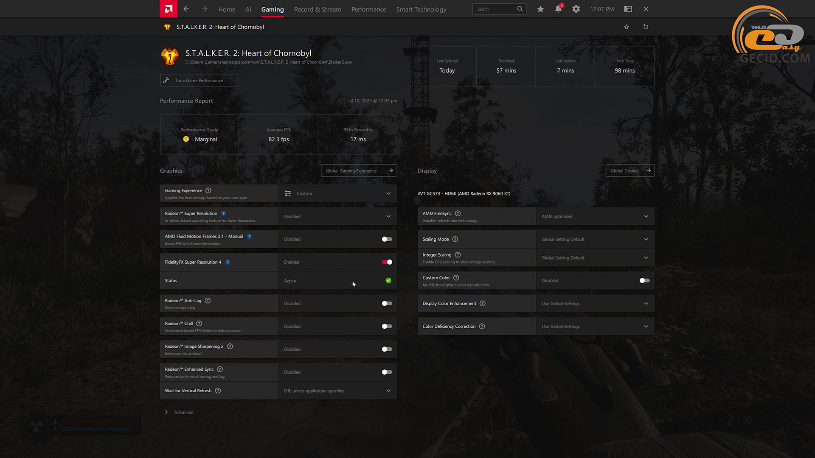Go back with the left arrow

tap(186, 9)
